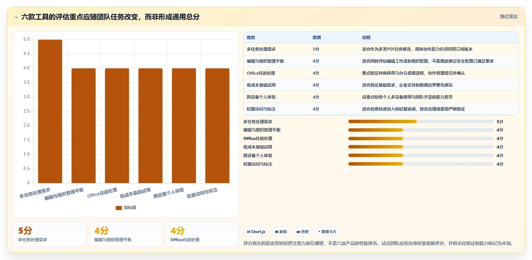Click the 路径雷达 label in the header

coord(509,16)
